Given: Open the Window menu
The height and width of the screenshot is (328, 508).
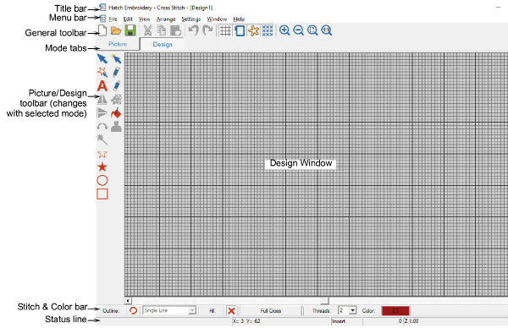Looking at the screenshot, I should click(217, 19).
